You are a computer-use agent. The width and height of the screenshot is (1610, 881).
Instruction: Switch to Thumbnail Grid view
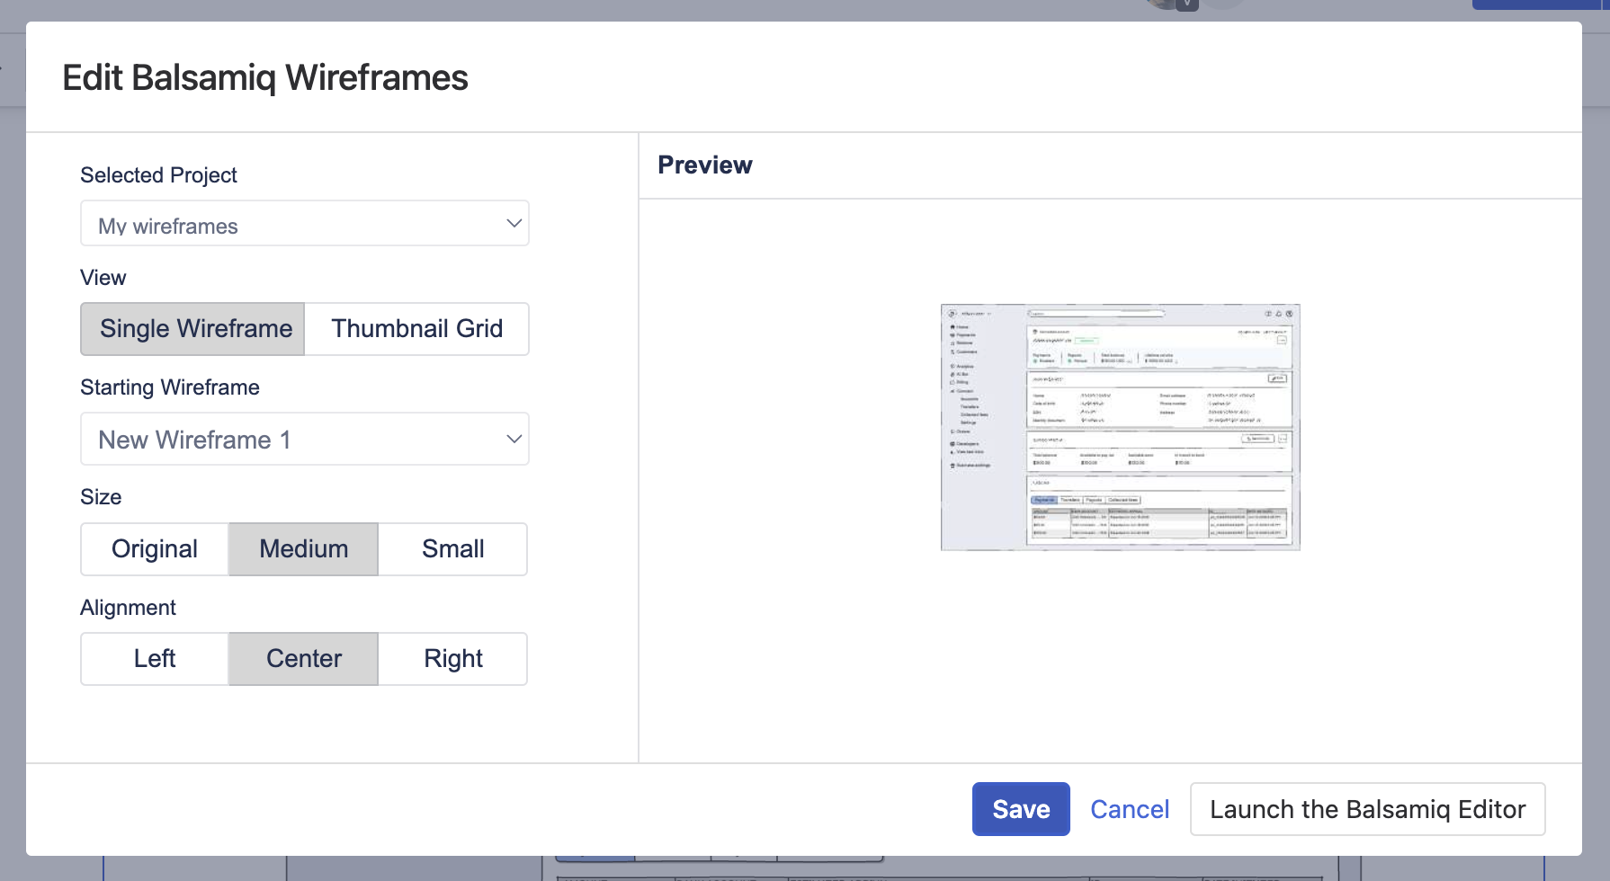tap(416, 329)
